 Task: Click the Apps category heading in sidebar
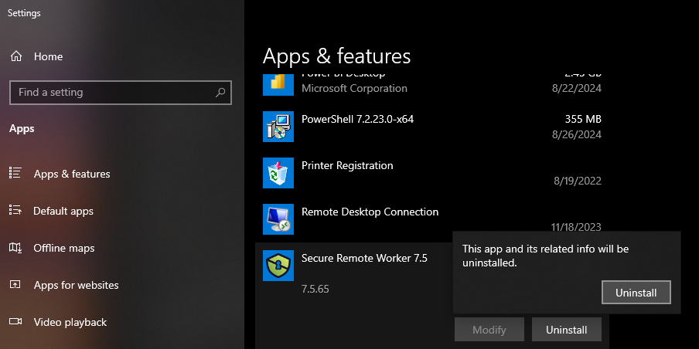(x=22, y=129)
